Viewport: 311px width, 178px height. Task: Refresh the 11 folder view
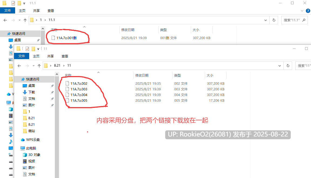[288, 66]
